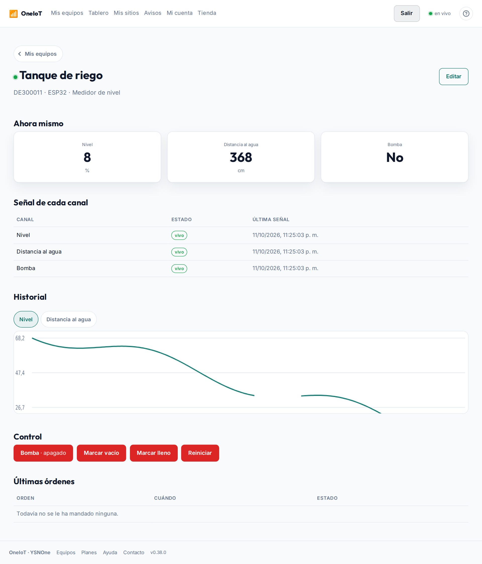482x564 pixels.
Task: Select the Nivel history tab
Action: click(26, 319)
